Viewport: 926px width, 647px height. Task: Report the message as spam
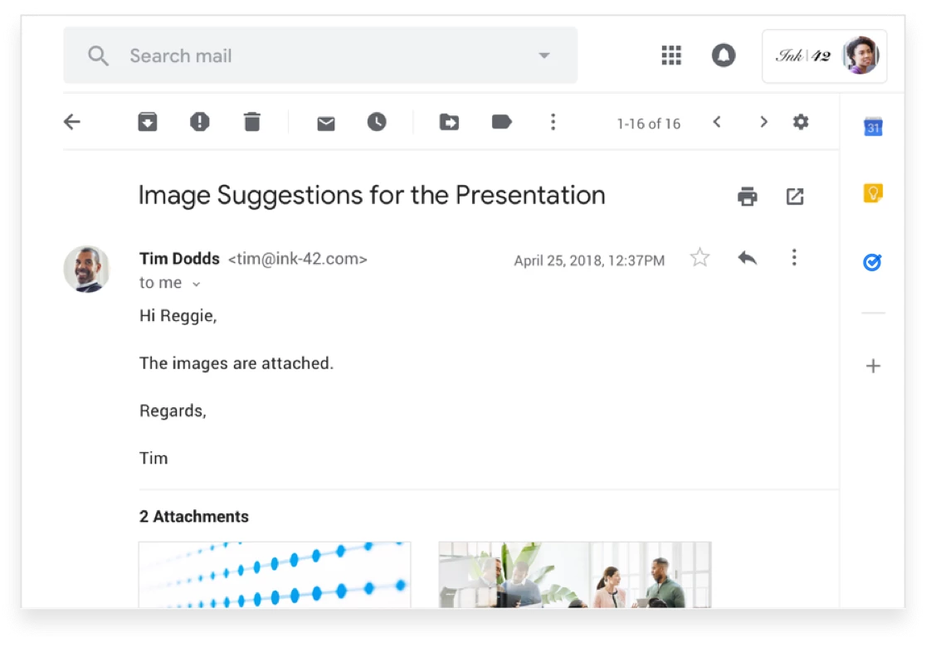click(199, 123)
